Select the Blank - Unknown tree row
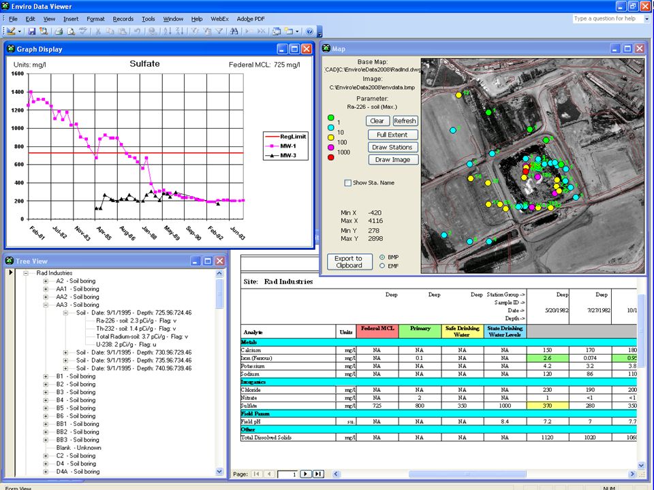This screenshot has width=654, height=490. [79, 448]
